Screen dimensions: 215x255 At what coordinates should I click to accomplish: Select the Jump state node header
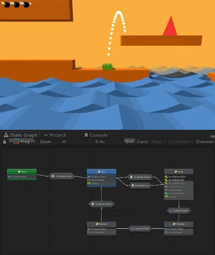pos(179,172)
